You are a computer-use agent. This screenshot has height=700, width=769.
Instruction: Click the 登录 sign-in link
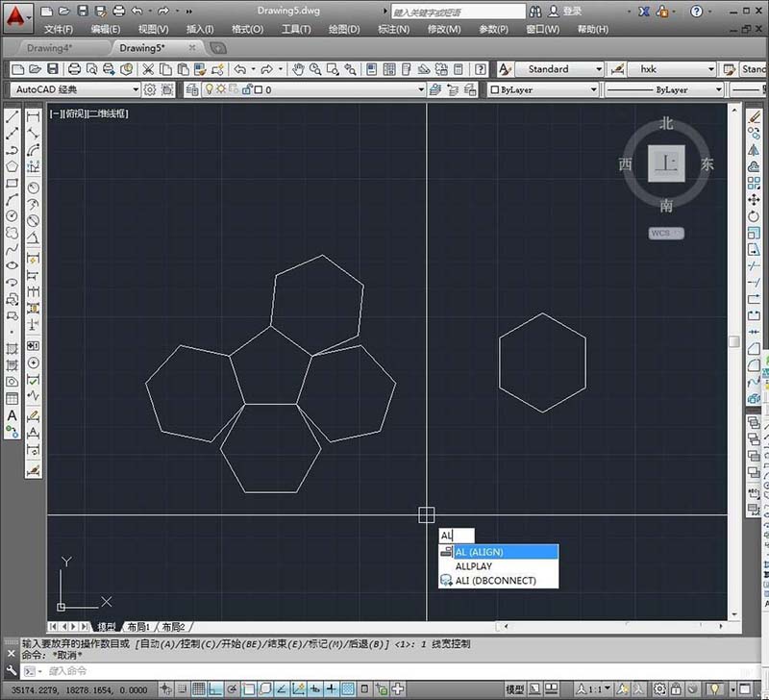tap(573, 12)
